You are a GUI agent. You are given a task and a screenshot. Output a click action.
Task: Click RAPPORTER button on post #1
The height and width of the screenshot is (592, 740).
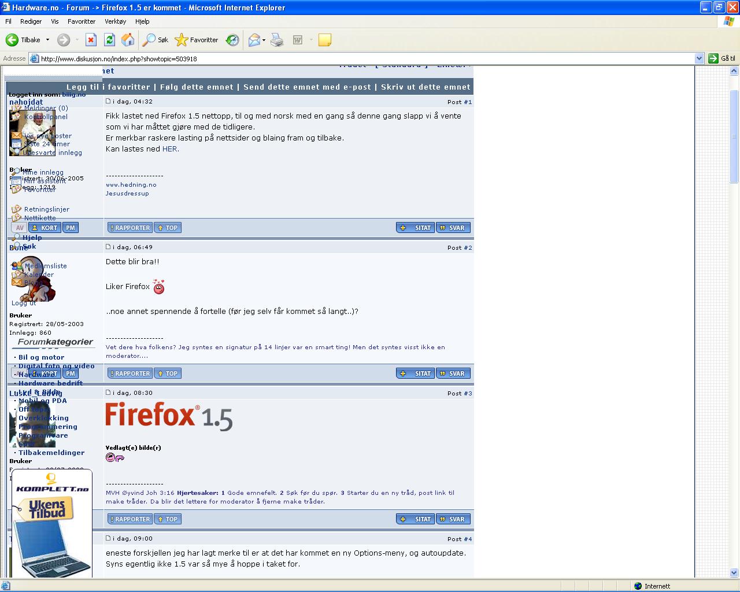pos(130,228)
